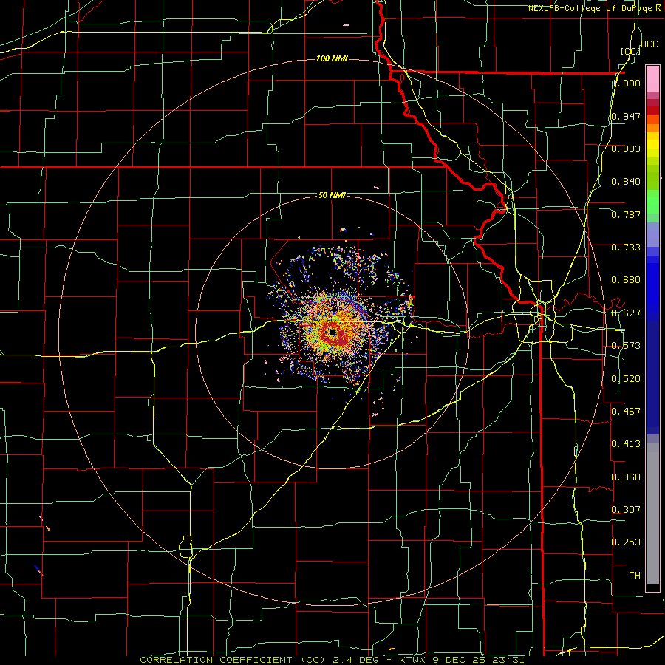The width and height of the screenshot is (665, 665).
Task: Pick the bright green color bar segment
Action: (x=652, y=202)
